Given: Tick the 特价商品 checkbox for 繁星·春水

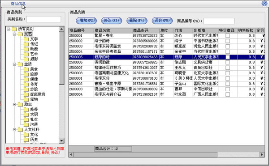Looking at the screenshot, I should tap(228, 36).
